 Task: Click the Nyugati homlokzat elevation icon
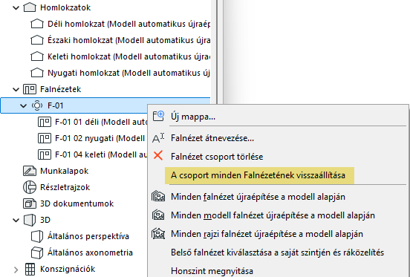point(37,73)
